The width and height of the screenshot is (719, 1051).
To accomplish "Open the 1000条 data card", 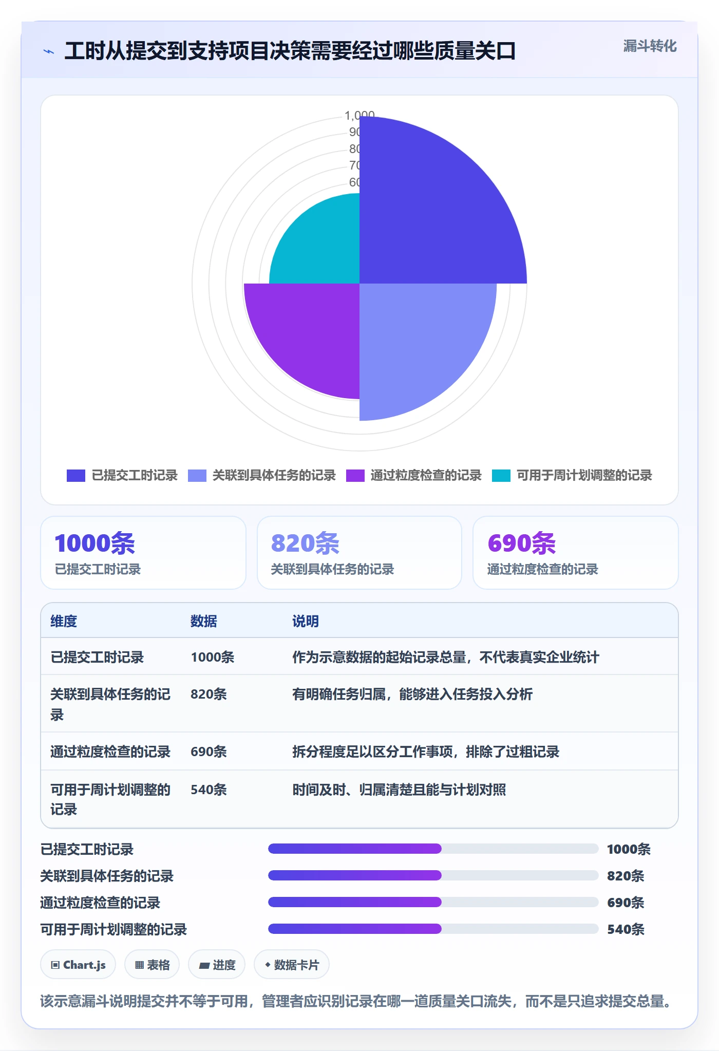I will tap(143, 553).
